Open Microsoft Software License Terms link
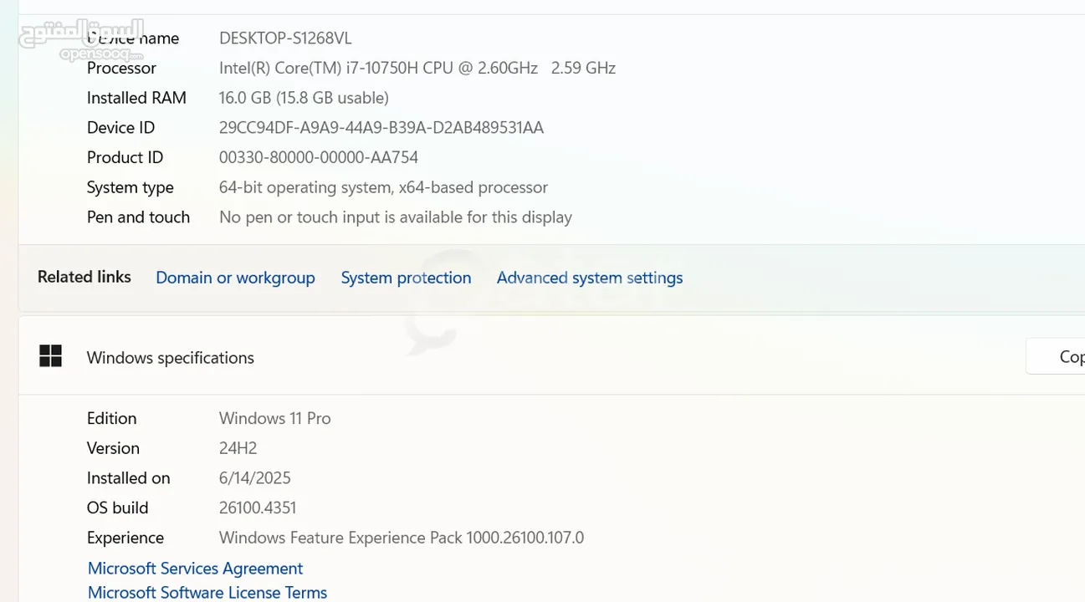This screenshot has width=1085, height=602. [x=207, y=592]
